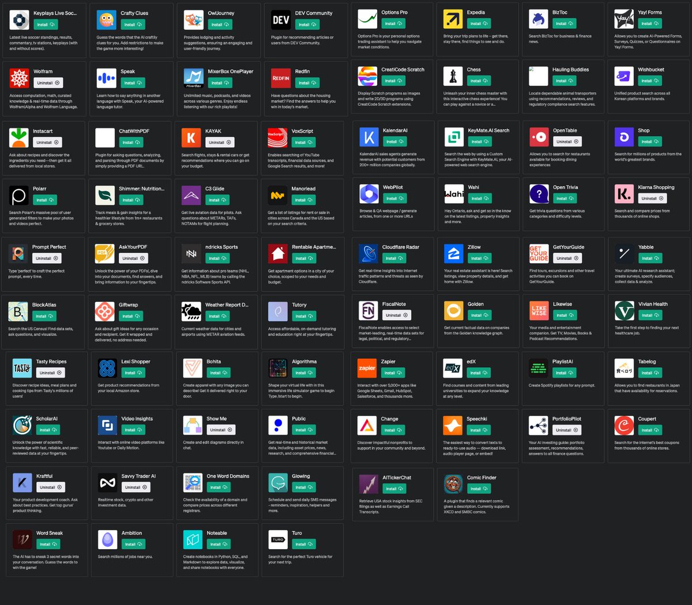Uninstall the KAYAK plugin
The width and height of the screenshot is (692, 605).
[220, 142]
